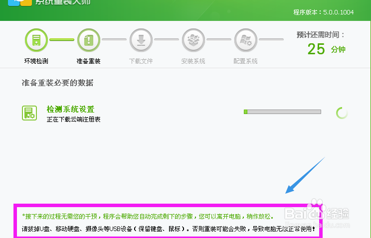Click the 请拔掉U盘 USB warning text
The width and height of the screenshot is (371, 238).
[x=169, y=229]
